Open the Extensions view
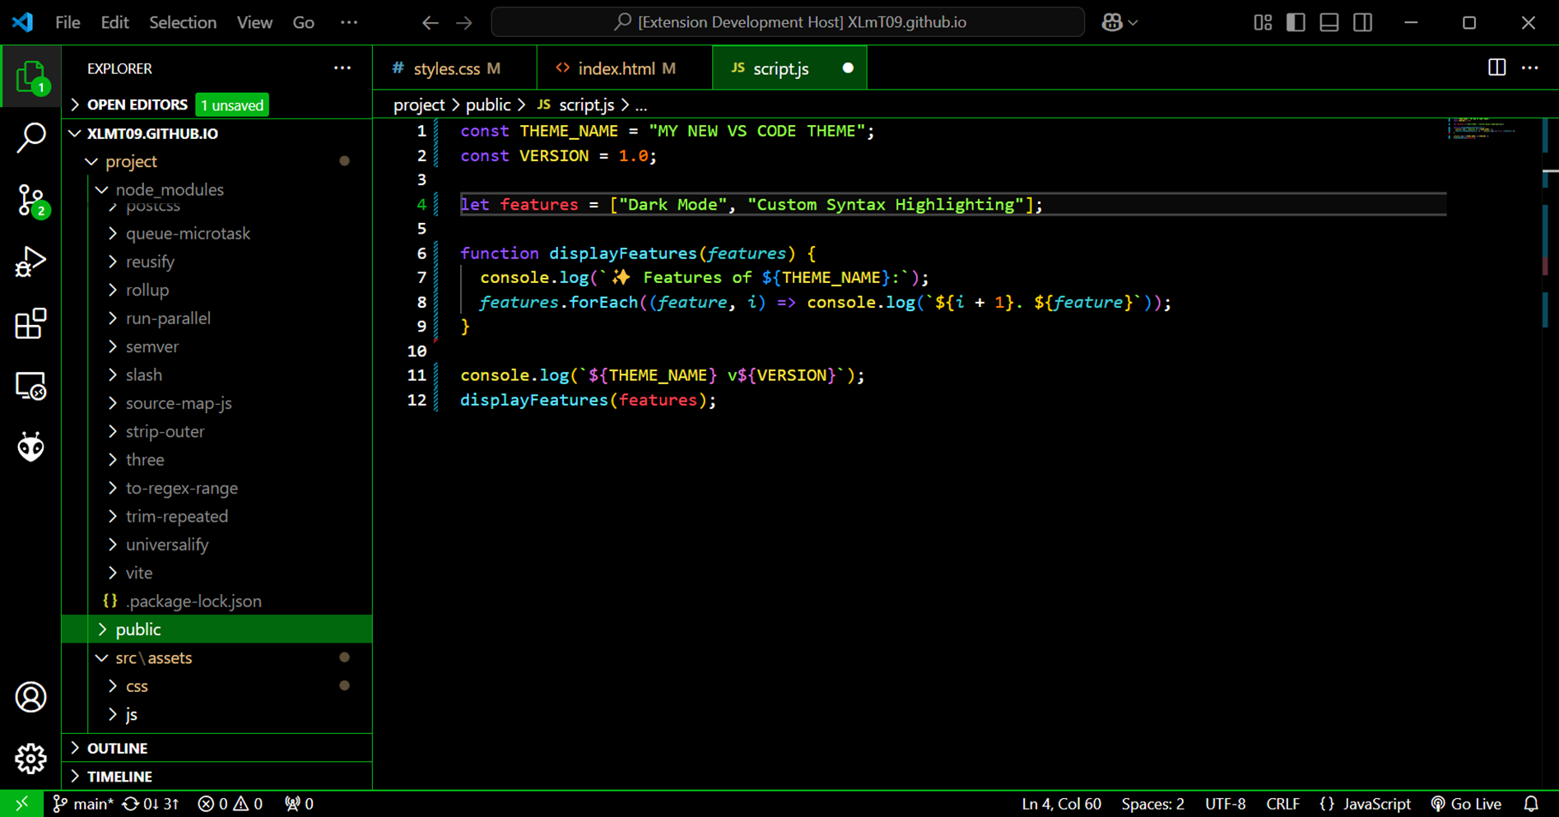The width and height of the screenshot is (1559, 817). [31, 323]
